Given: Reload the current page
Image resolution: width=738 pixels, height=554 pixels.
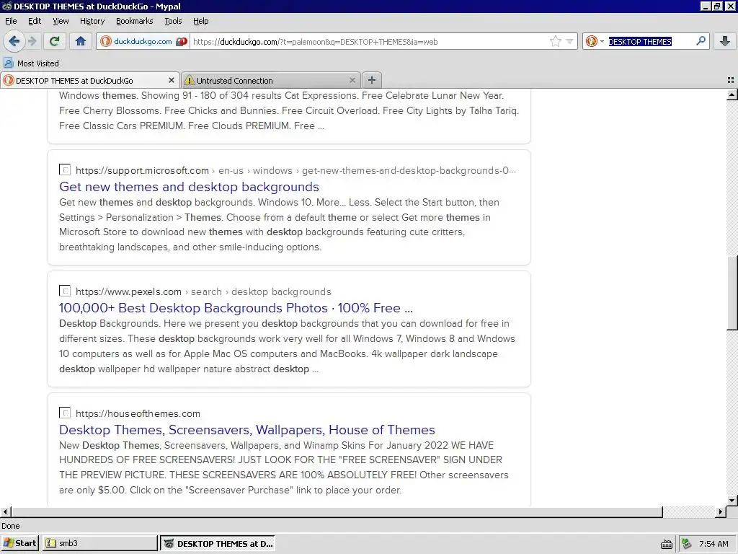Looking at the screenshot, I should (x=54, y=41).
